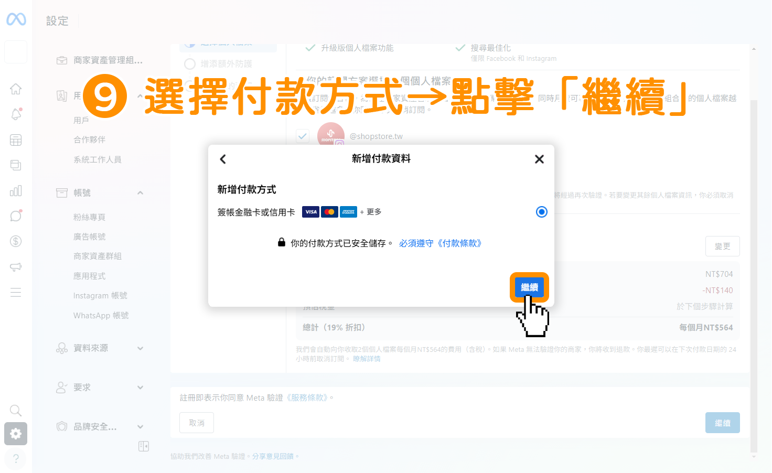Open Insights bar chart icon
This screenshot has height=473, width=772.
tap(16, 190)
